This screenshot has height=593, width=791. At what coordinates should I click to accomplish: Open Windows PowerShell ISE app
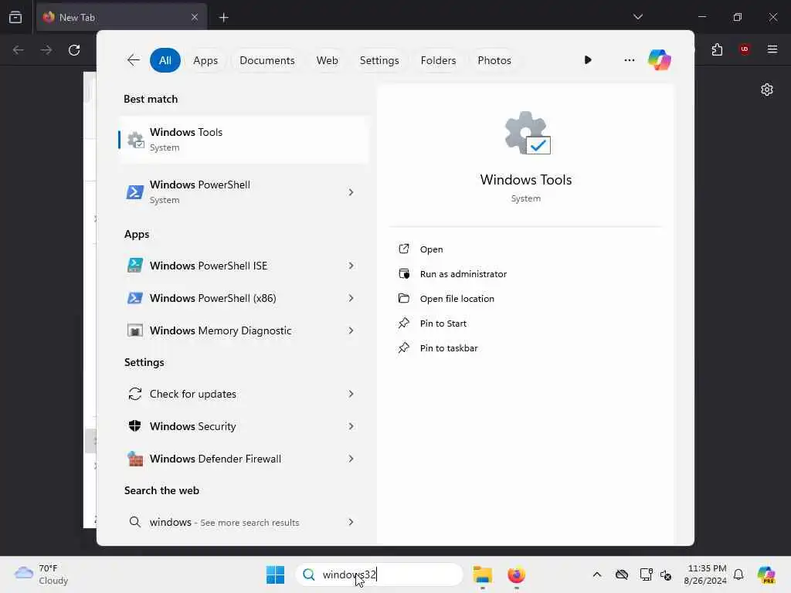(x=243, y=266)
